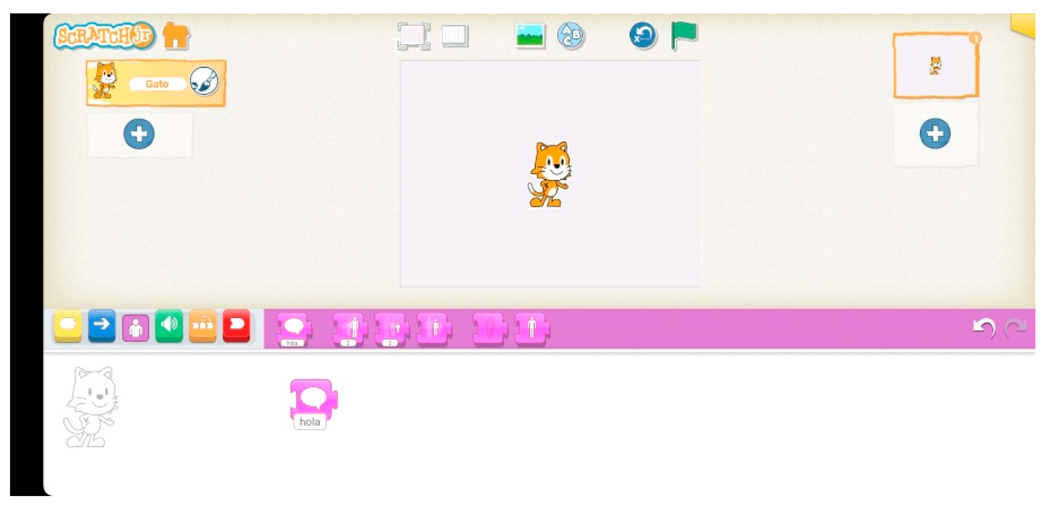
Task: Open the orange control blocks category
Action: click(x=202, y=326)
